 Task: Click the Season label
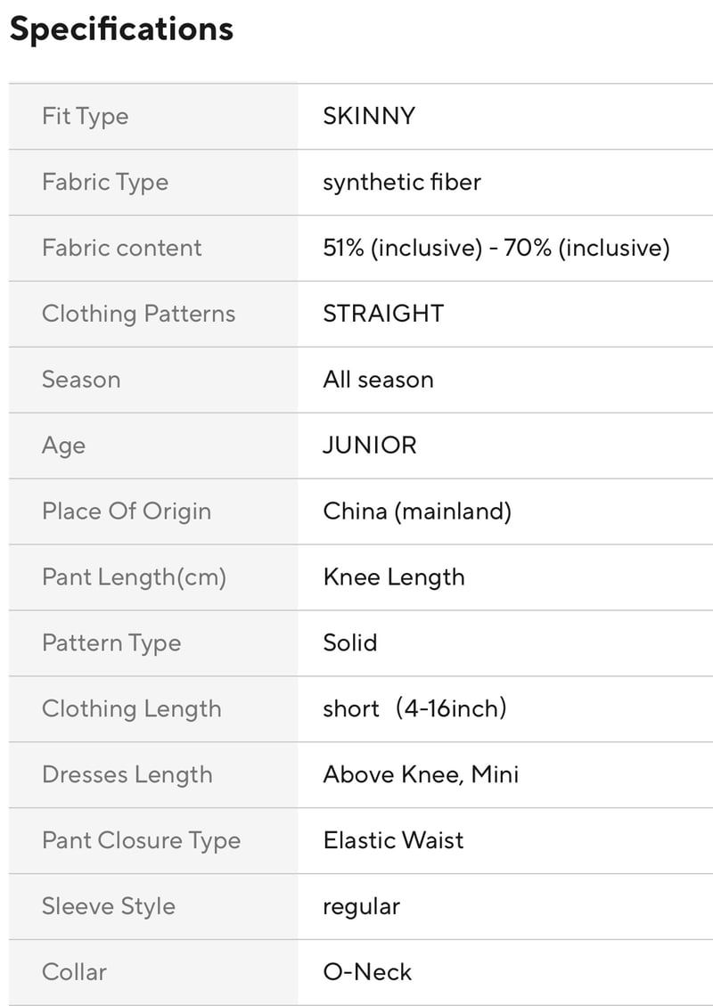pyautogui.click(x=81, y=380)
